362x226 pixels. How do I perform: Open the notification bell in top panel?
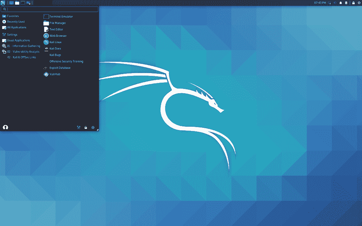click(340, 3)
